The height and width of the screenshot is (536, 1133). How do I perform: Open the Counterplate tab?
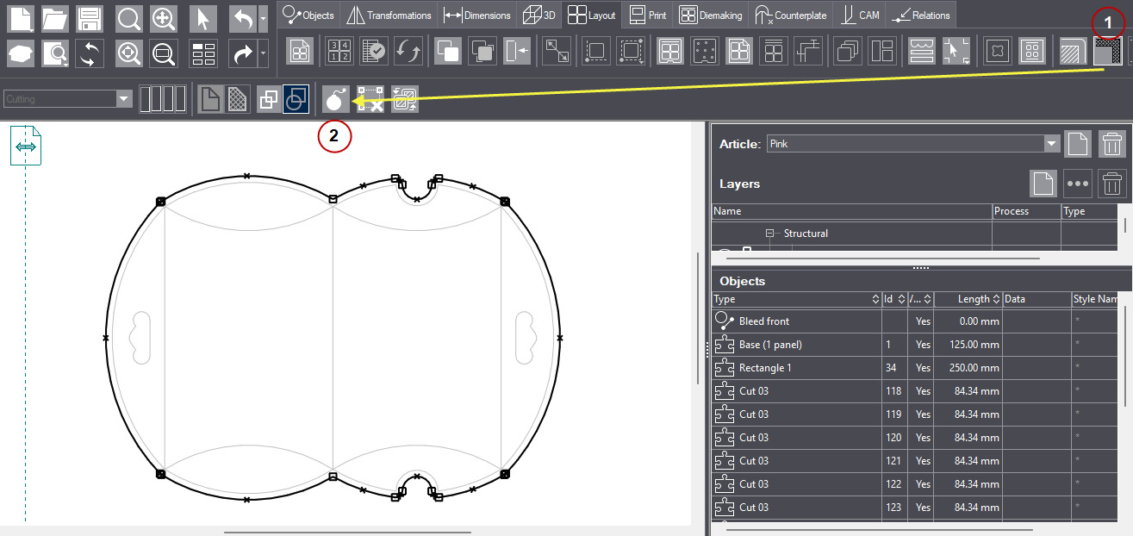coord(790,15)
